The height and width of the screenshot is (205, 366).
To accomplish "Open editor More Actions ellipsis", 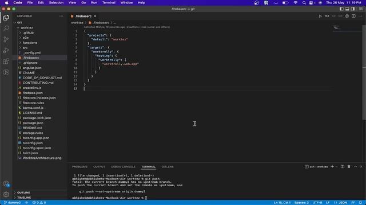I will pyautogui.click(x=360, y=16).
